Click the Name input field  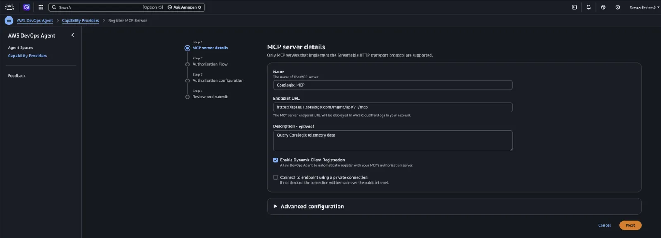pyautogui.click(x=392, y=85)
